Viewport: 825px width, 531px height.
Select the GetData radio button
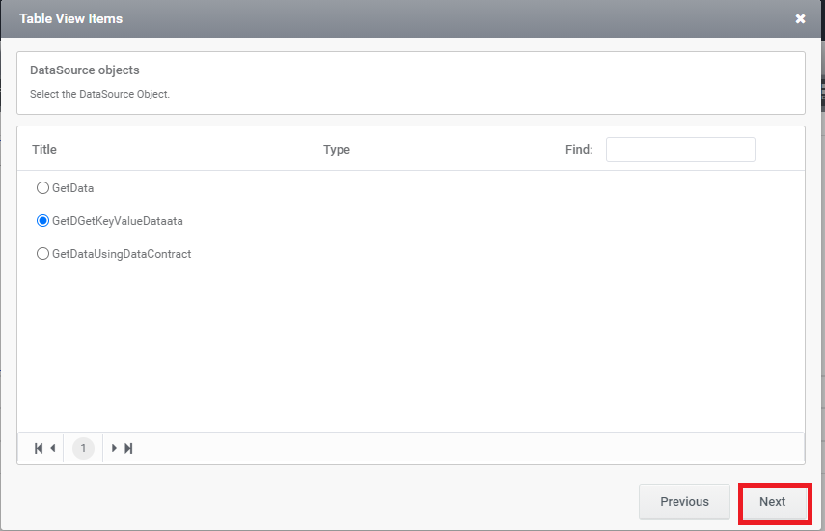42,188
